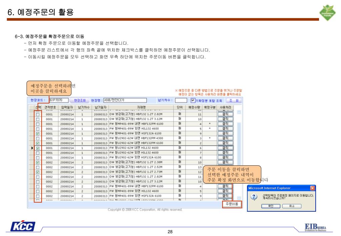Focus the 현장코드 input field

tap(59, 100)
